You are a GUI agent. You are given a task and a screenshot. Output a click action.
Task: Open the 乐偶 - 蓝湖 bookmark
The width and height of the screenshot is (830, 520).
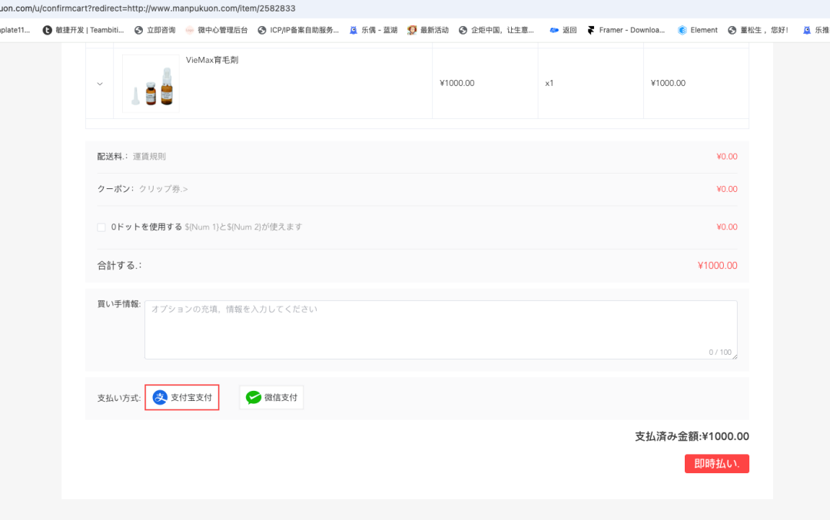(373, 30)
